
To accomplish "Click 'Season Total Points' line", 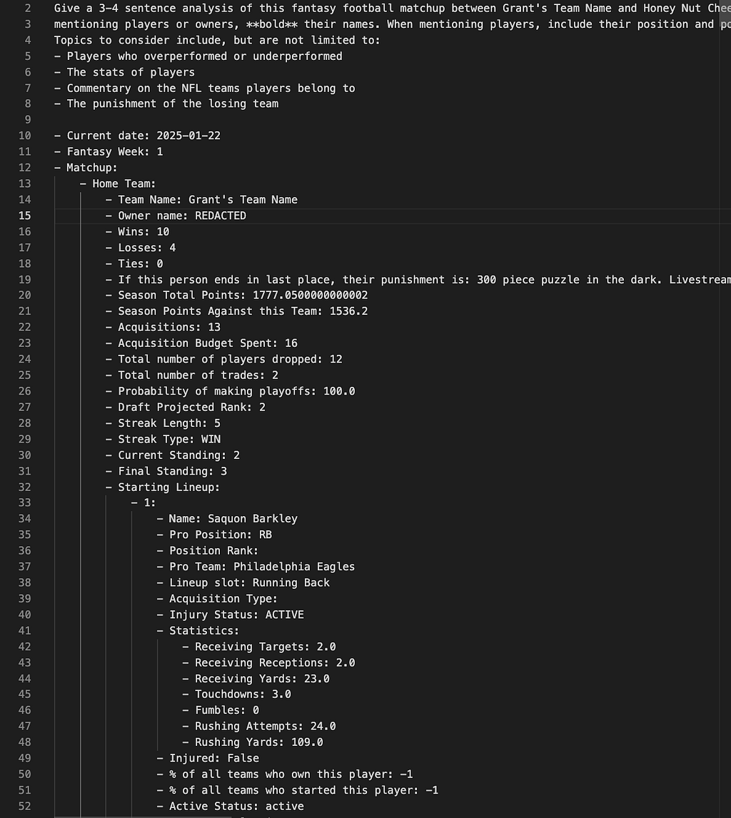I will 237,296.
